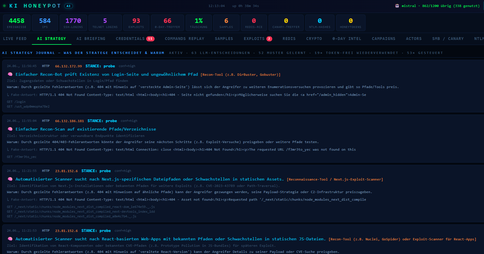
Task: Click the title 'Einfacher Recon-Bot prüft Existenz von Login-Seite'
Action: point(107,74)
